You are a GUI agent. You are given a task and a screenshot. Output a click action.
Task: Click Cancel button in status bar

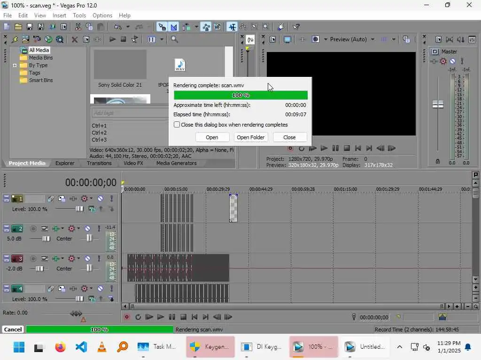click(13, 330)
